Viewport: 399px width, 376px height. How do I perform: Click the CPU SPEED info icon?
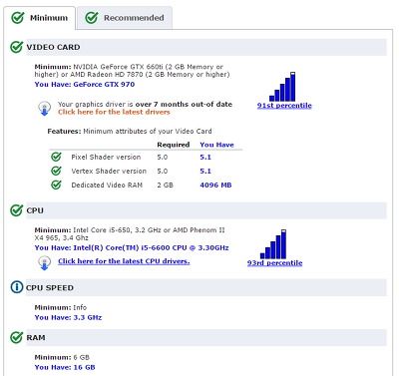tap(17, 287)
